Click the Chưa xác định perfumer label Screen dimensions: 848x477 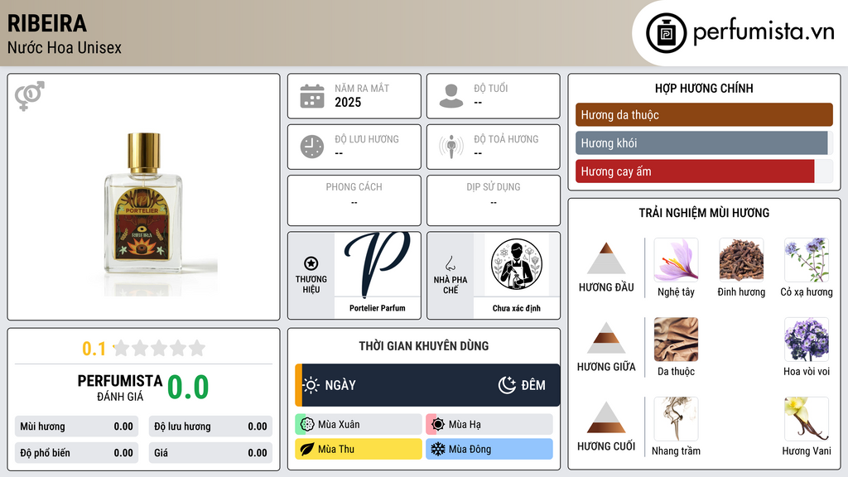coord(517,308)
